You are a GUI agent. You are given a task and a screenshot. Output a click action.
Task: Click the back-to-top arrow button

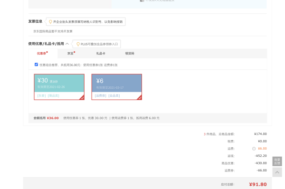277,172
